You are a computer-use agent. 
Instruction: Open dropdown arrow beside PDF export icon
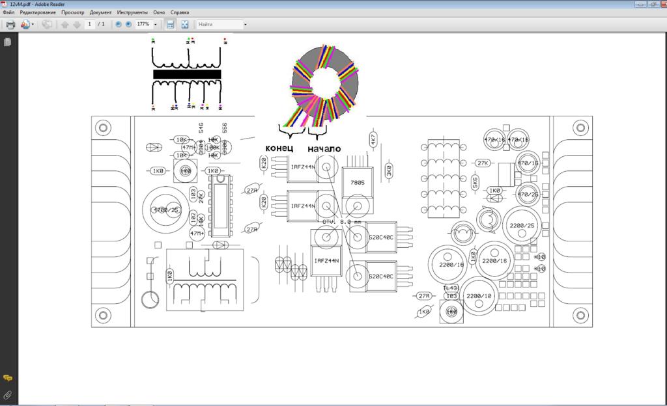[33, 25]
